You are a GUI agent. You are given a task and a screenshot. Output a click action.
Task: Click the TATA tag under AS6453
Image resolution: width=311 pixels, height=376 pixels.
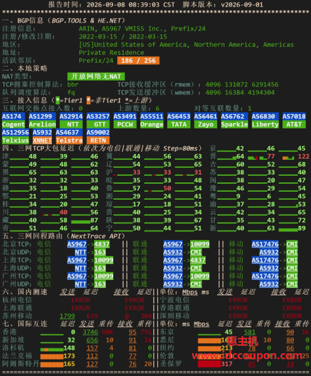[x=179, y=124]
